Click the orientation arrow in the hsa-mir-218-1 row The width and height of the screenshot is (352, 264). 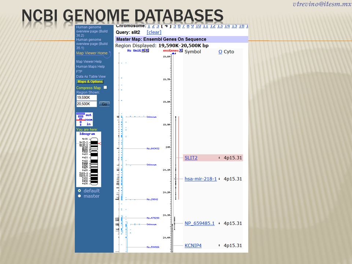[x=219, y=179]
